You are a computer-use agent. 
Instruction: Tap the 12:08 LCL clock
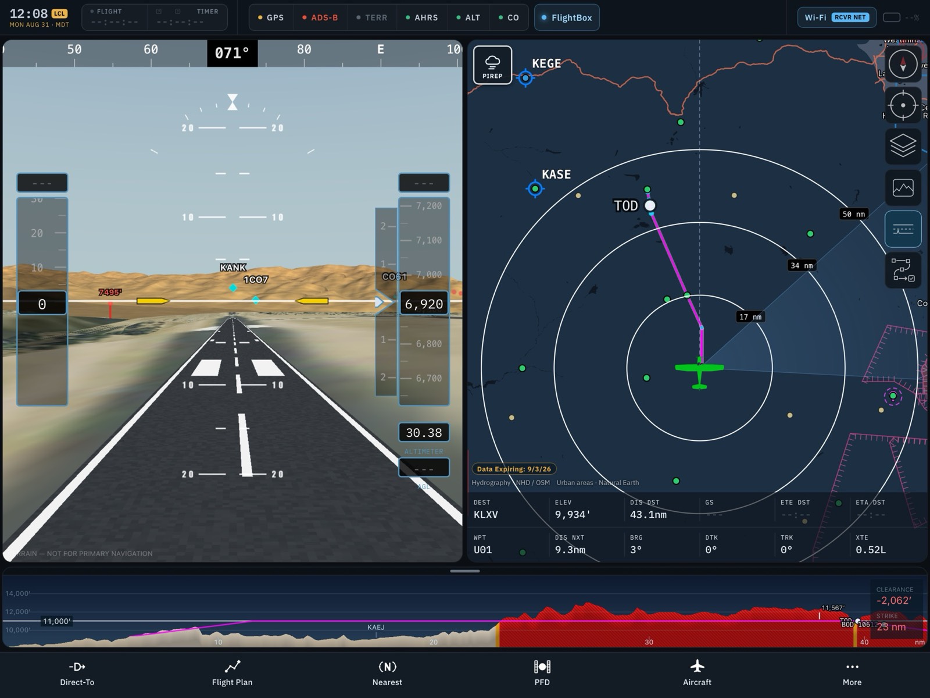tap(38, 17)
